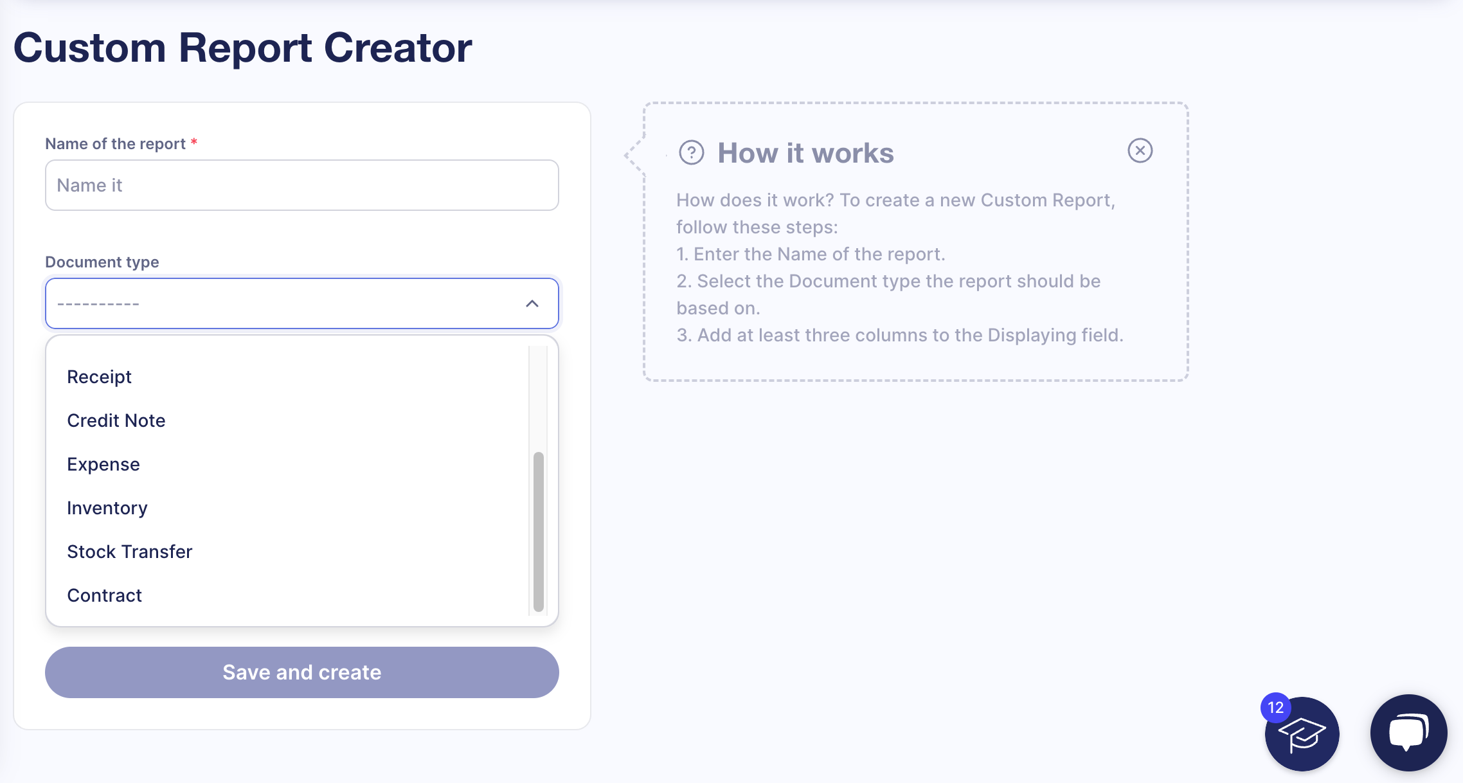Click the Document type combo box field

click(x=289, y=303)
